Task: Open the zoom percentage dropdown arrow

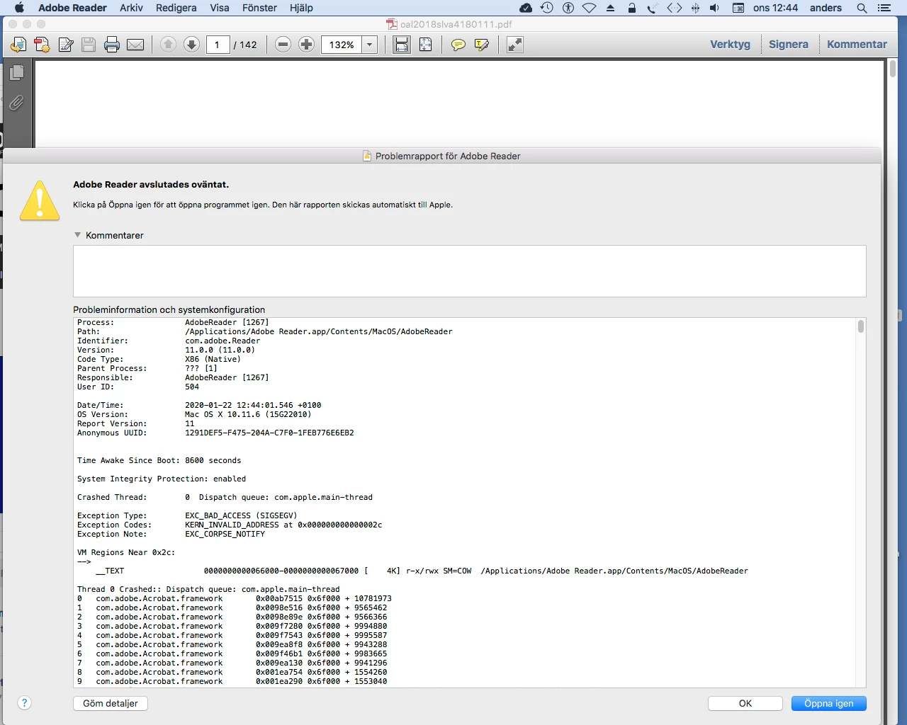Action: [x=369, y=45]
